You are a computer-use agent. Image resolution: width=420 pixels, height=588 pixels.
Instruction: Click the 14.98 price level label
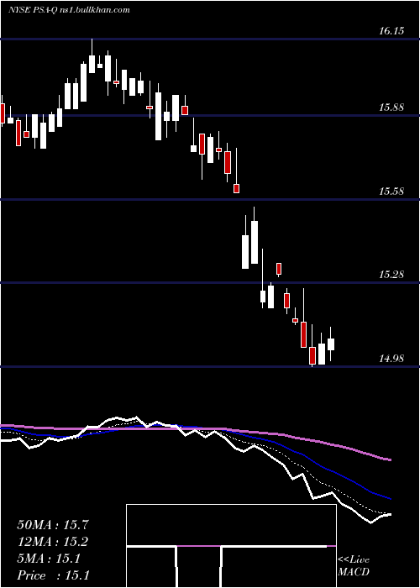[x=391, y=359]
